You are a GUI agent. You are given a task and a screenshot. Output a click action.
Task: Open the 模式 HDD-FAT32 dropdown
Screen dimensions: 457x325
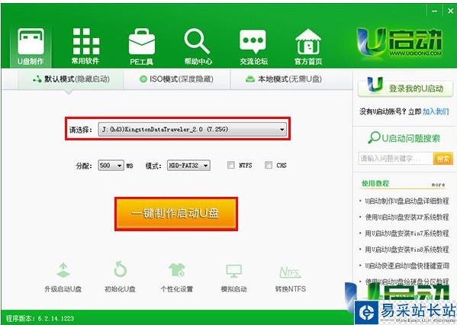click(188, 166)
